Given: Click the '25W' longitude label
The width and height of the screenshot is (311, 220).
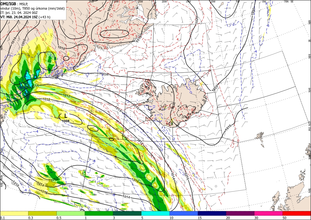Looking at the screenshot, I should point(140,2).
